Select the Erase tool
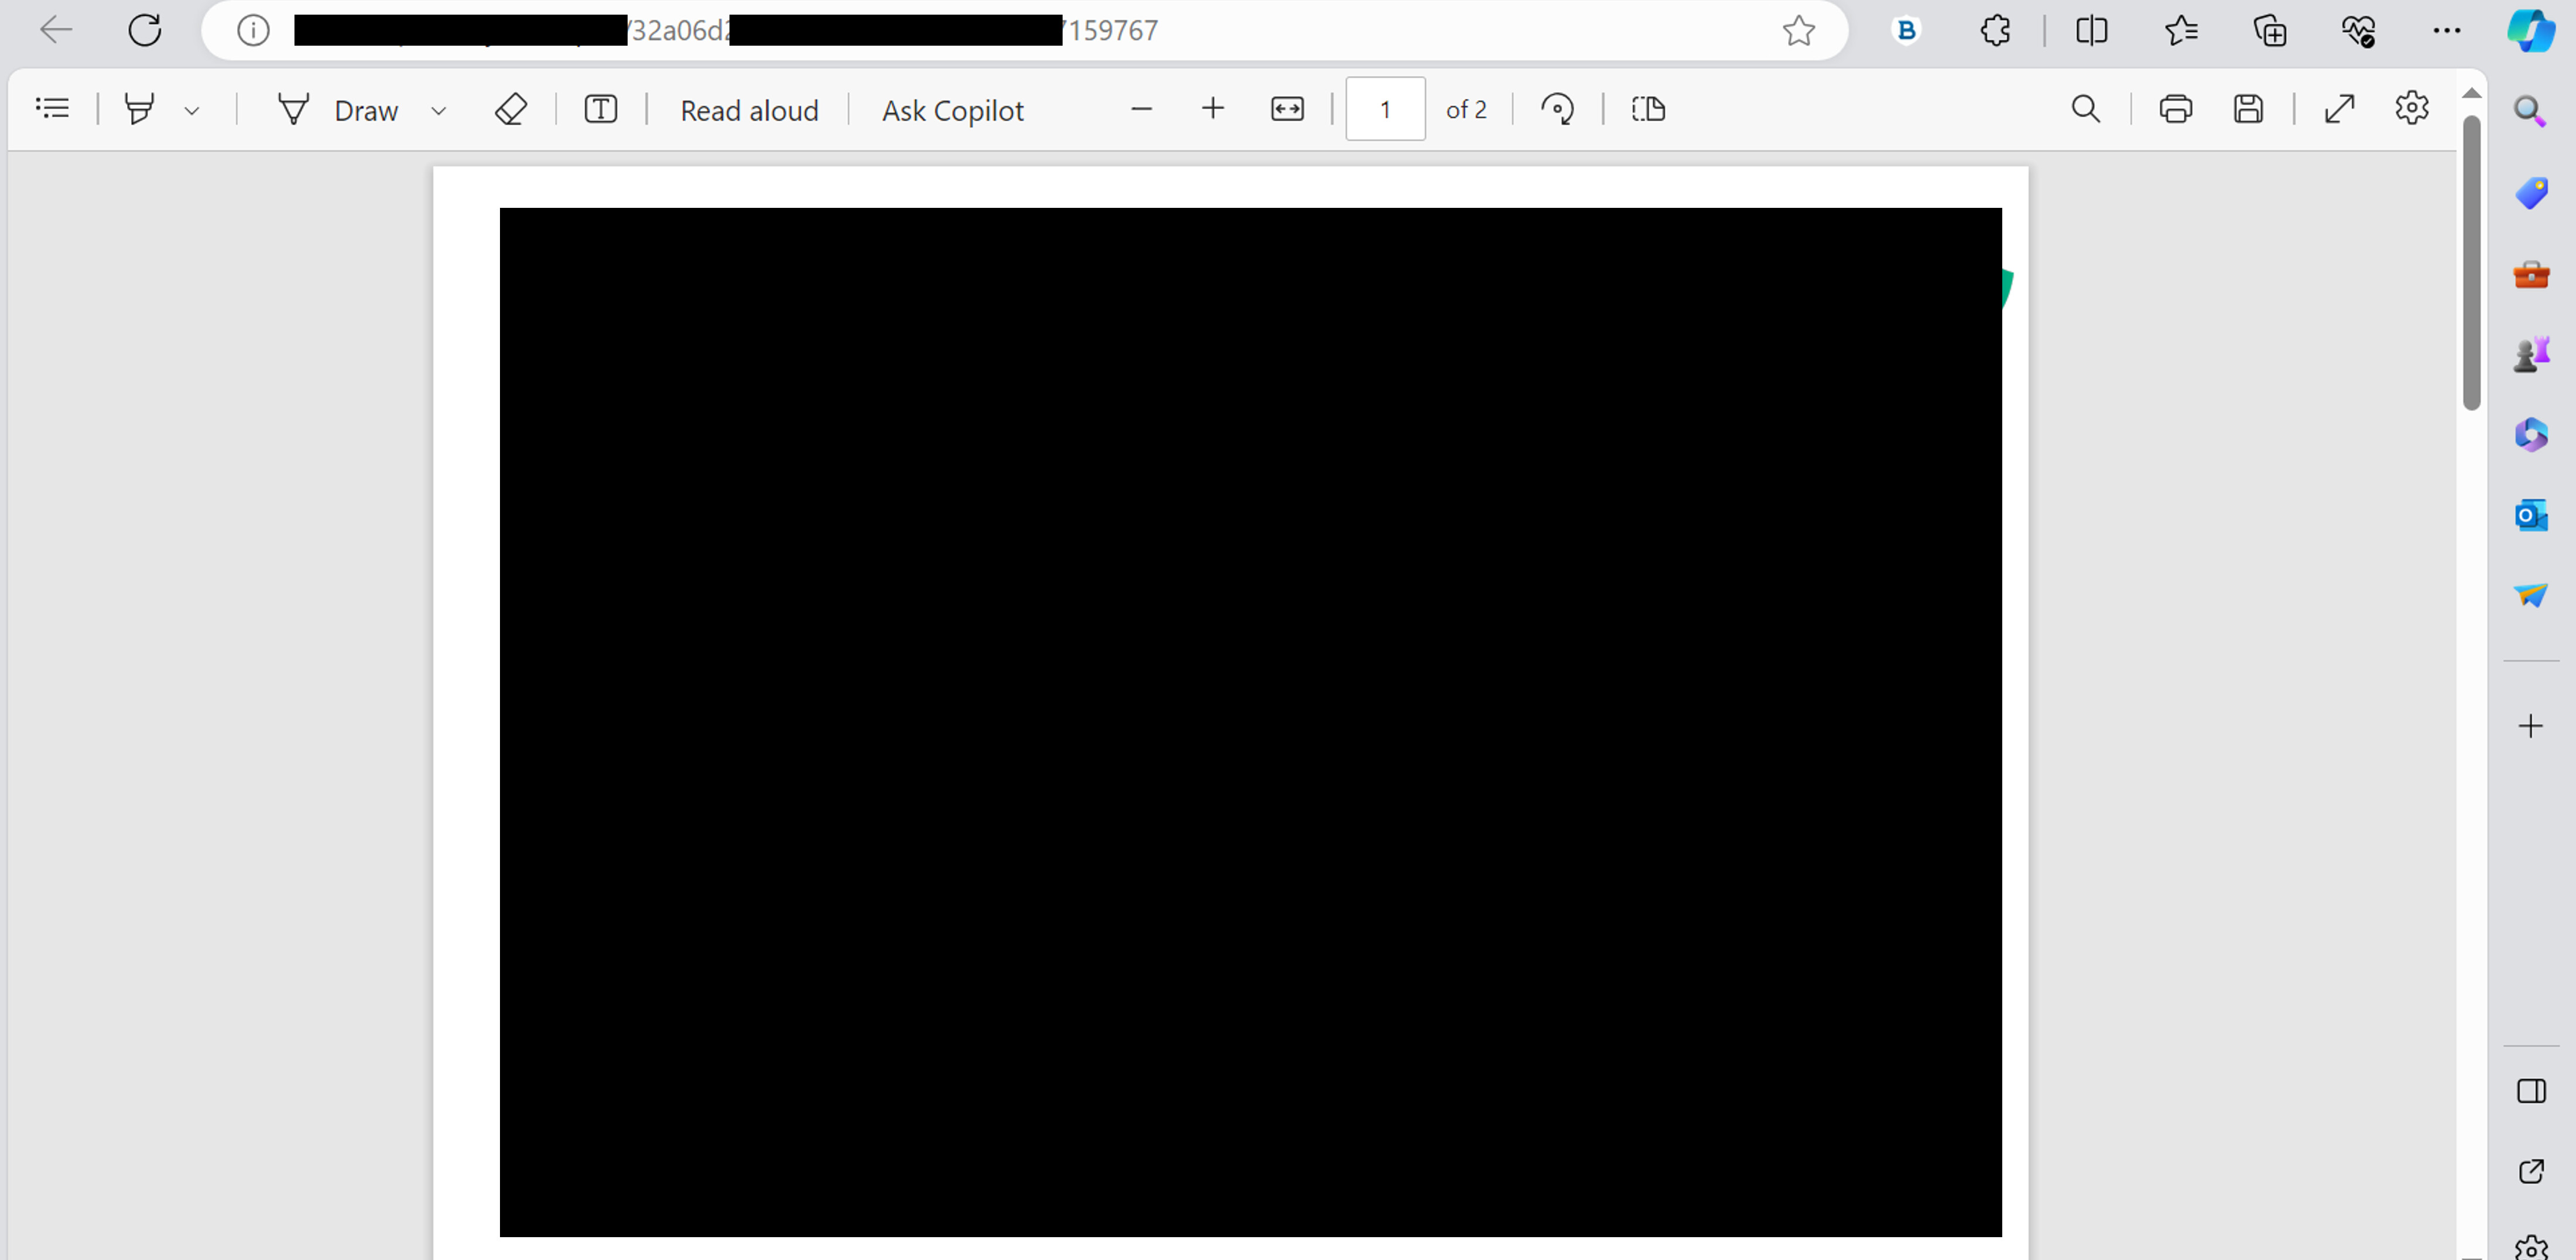 (x=510, y=109)
